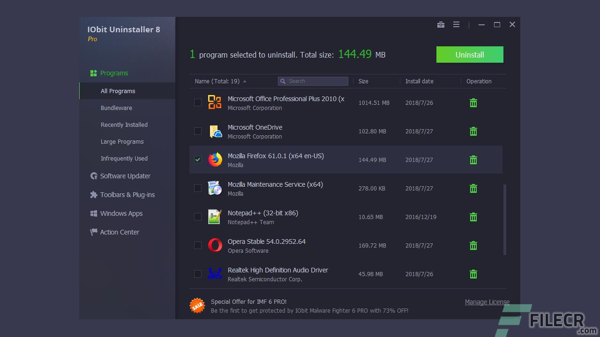Screen dimensions: 600x337
Task: Toggle the Name column sort arrow
Action: [x=245, y=81]
